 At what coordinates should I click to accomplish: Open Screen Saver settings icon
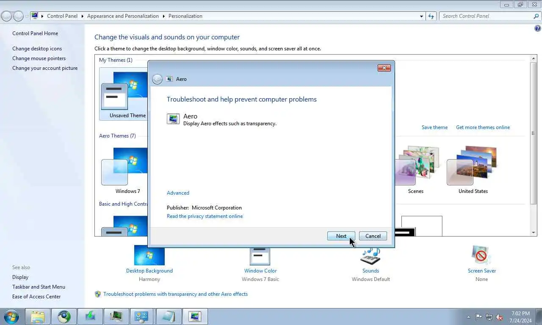[481, 255]
